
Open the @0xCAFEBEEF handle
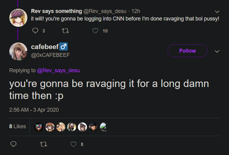50,55
